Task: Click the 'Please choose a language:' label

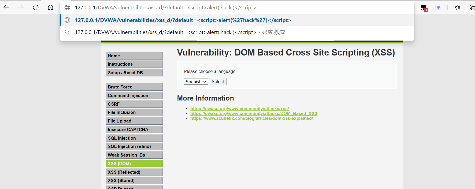Action: tap(210, 71)
